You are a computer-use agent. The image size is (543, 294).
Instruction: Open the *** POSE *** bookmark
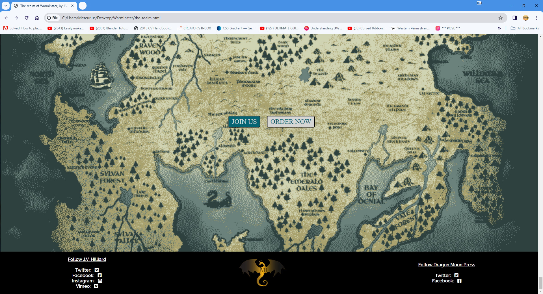(x=448, y=28)
